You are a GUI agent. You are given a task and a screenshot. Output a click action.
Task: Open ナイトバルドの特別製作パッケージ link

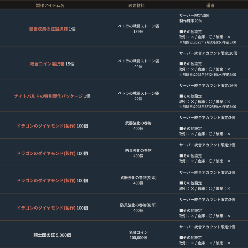[x=49, y=96]
